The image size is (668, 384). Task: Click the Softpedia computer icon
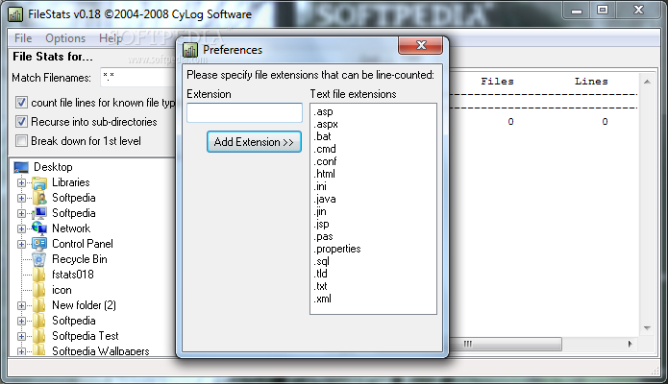[39, 213]
